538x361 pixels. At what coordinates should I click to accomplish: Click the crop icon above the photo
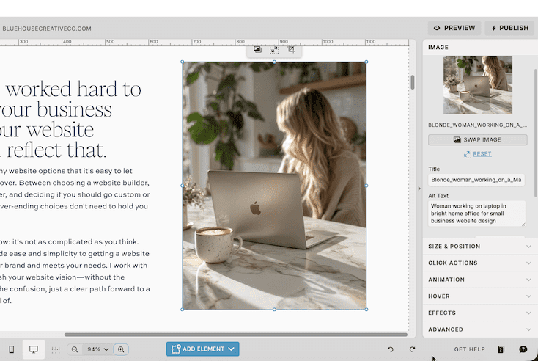pyautogui.click(x=291, y=49)
